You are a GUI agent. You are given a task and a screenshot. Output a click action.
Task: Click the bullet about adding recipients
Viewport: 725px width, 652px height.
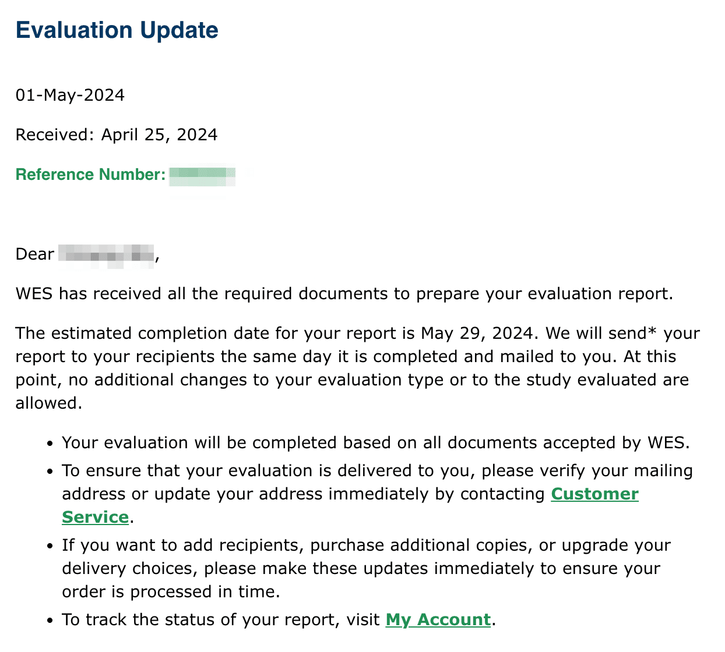click(x=367, y=569)
